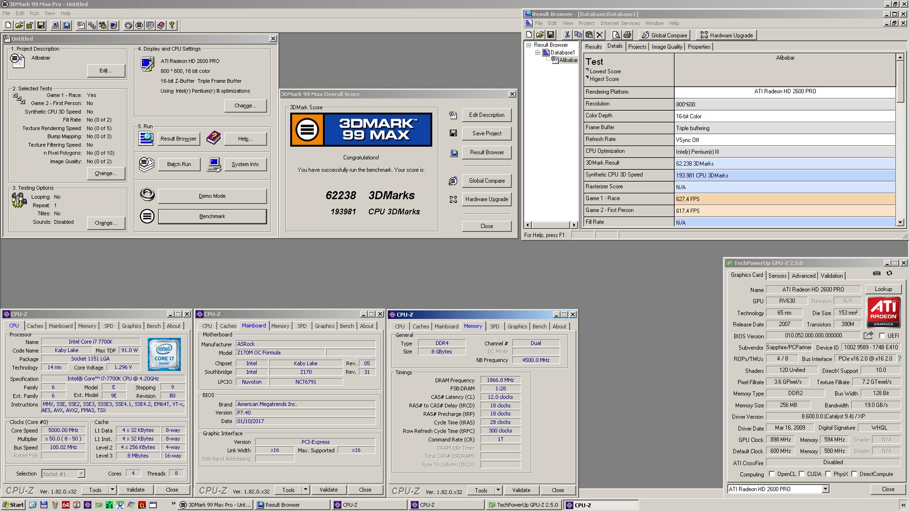
Task: Click question mark help icon in 3DMark toolbar
Action: (172, 25)
